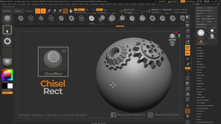Expand the Subtool palette section
Image resolution: width=221 pixels, height=124 pixels.
tap(199, 48)
